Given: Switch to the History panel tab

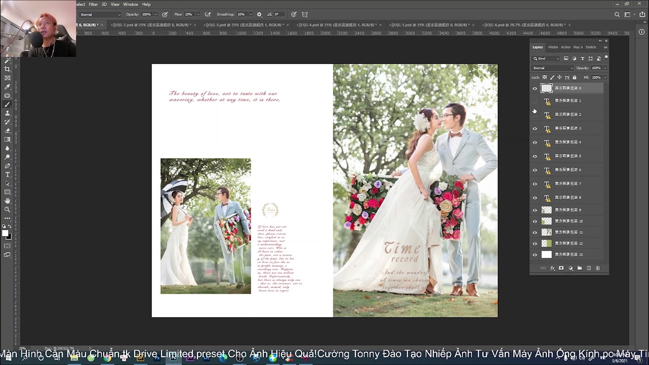Looking at the screenshot, I should coord(553,47).
